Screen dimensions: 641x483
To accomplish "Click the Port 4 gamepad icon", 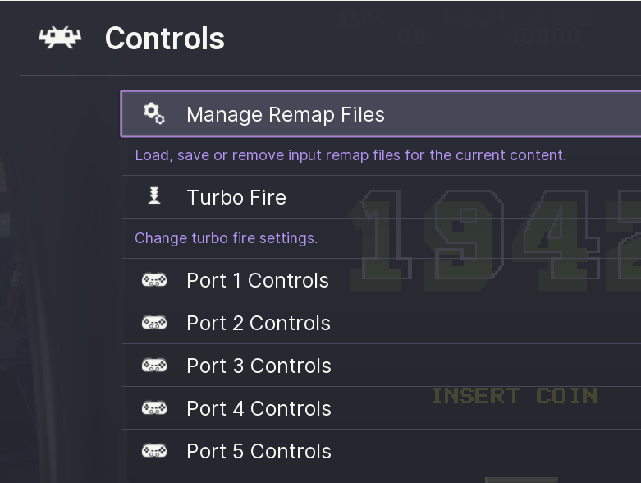I will point(153,408).
